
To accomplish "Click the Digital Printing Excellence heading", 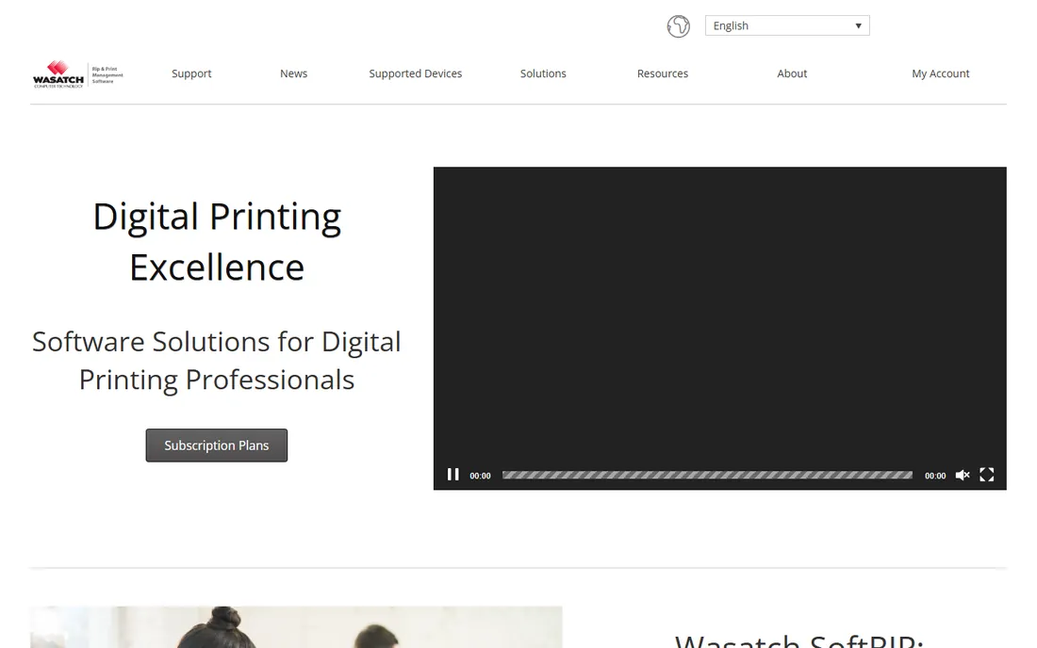I will click(217, 242).
